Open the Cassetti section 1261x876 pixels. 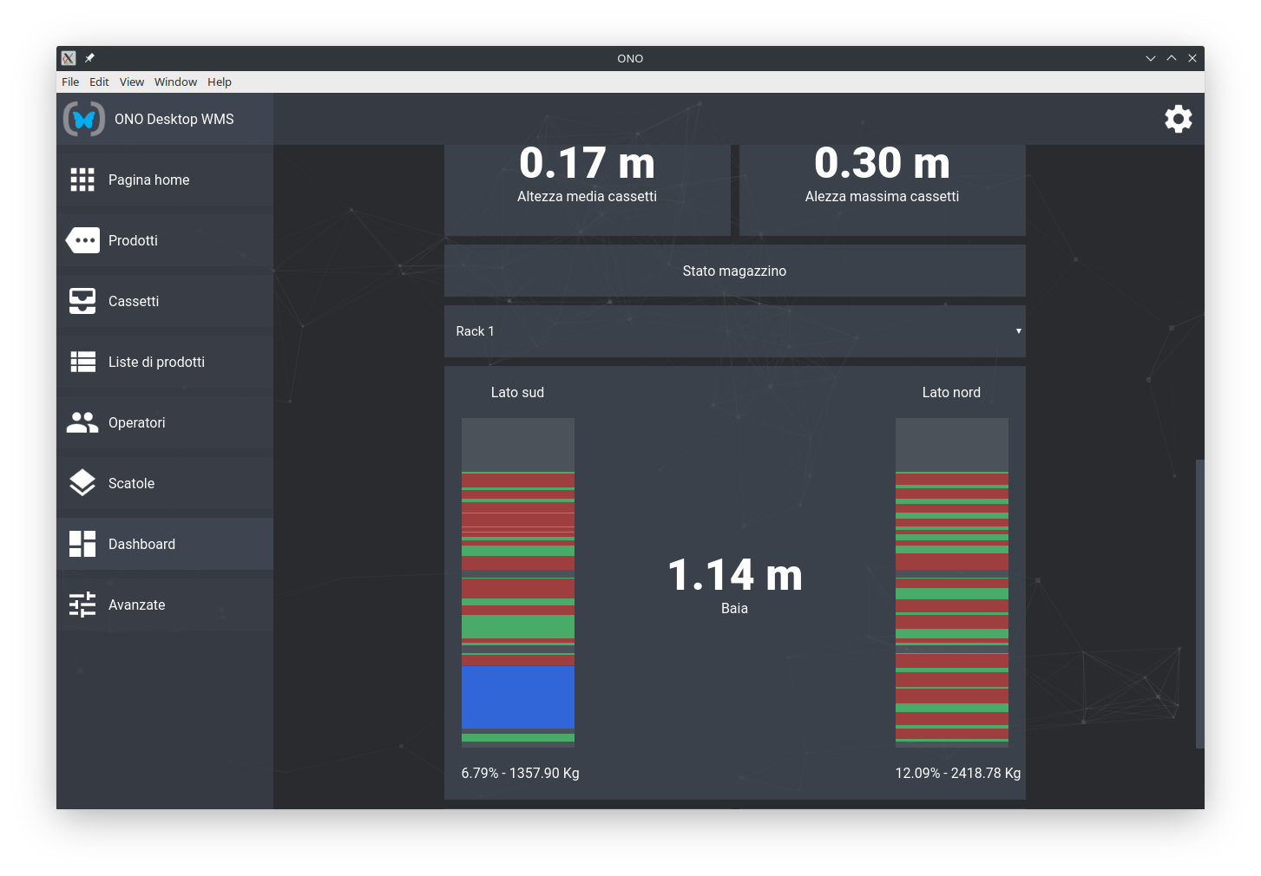(165, 301)
